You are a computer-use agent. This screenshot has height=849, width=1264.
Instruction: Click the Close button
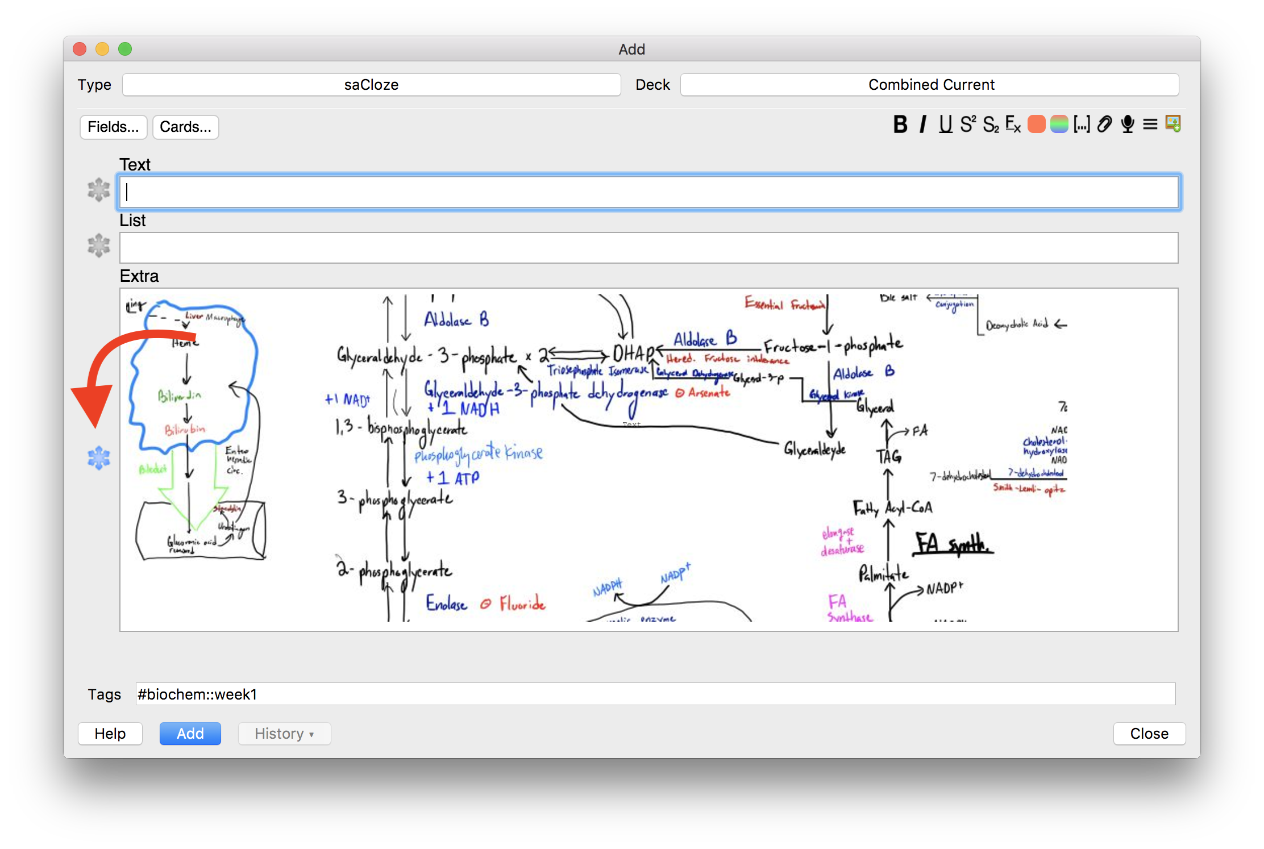tap(1149, 734)
